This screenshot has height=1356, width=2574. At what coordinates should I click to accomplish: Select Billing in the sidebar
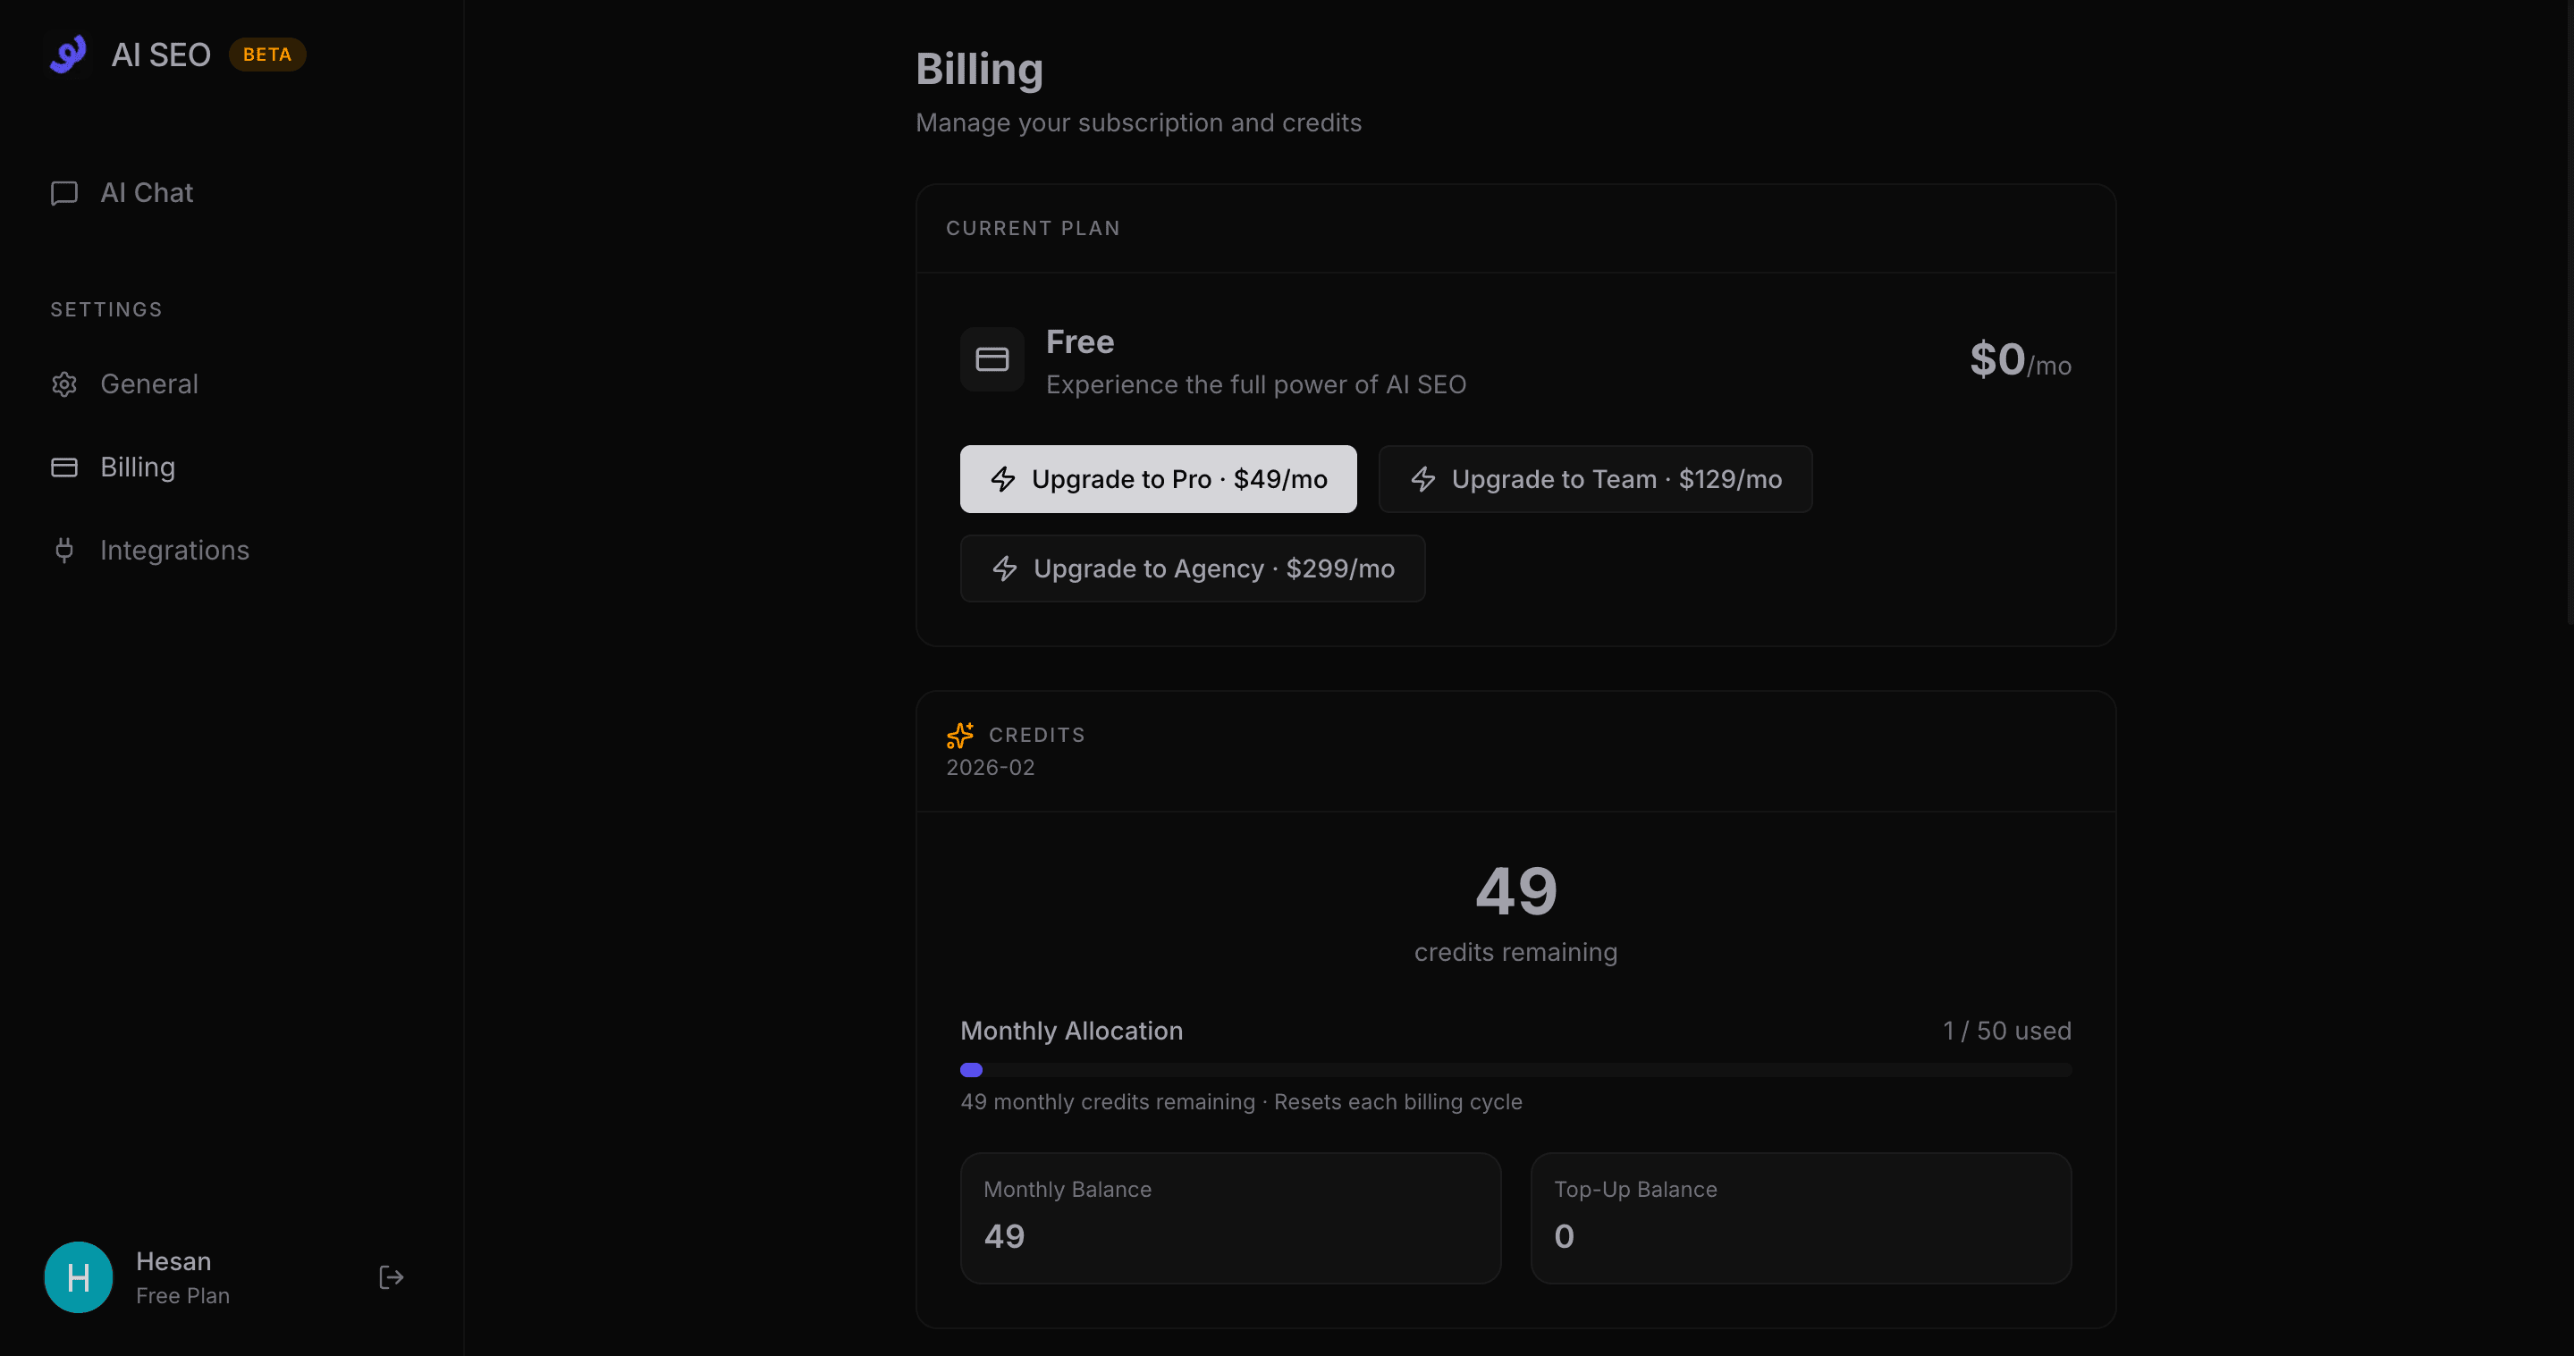138,467
